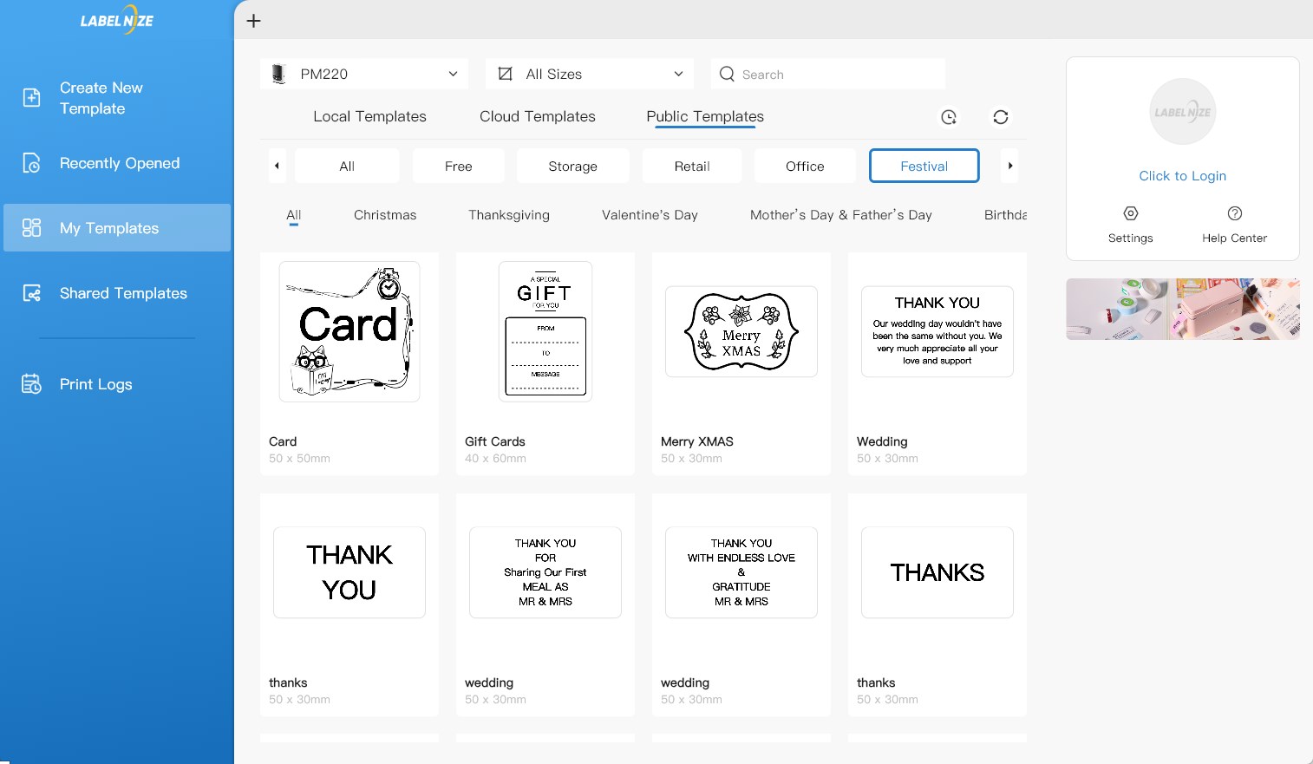Click the Create New Template icon
The height and width of the screenshot is (764, 1313).
click(x=31, y=98)
